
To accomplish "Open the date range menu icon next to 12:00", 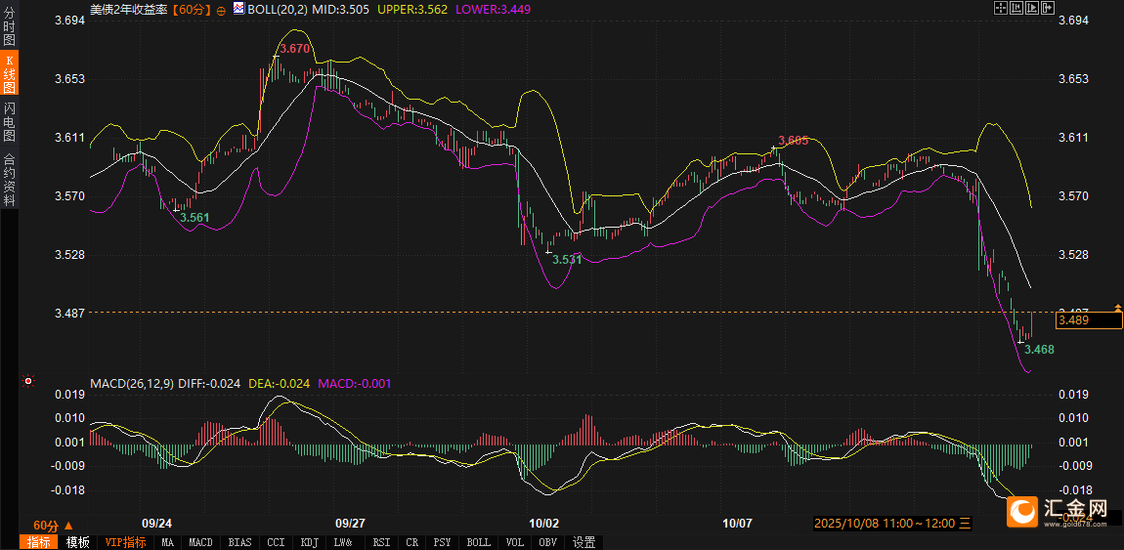I will pyautogui.click(x=965, y=524).
